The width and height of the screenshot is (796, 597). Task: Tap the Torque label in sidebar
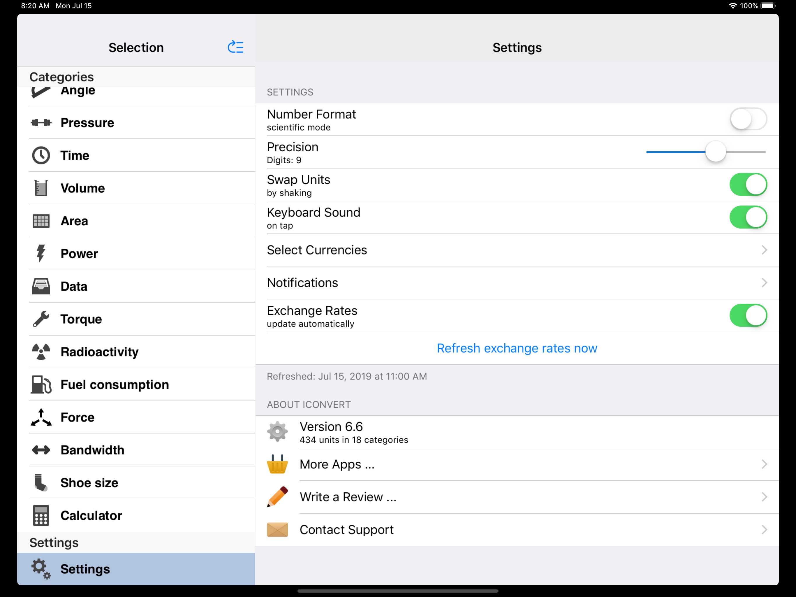point(81,319)
